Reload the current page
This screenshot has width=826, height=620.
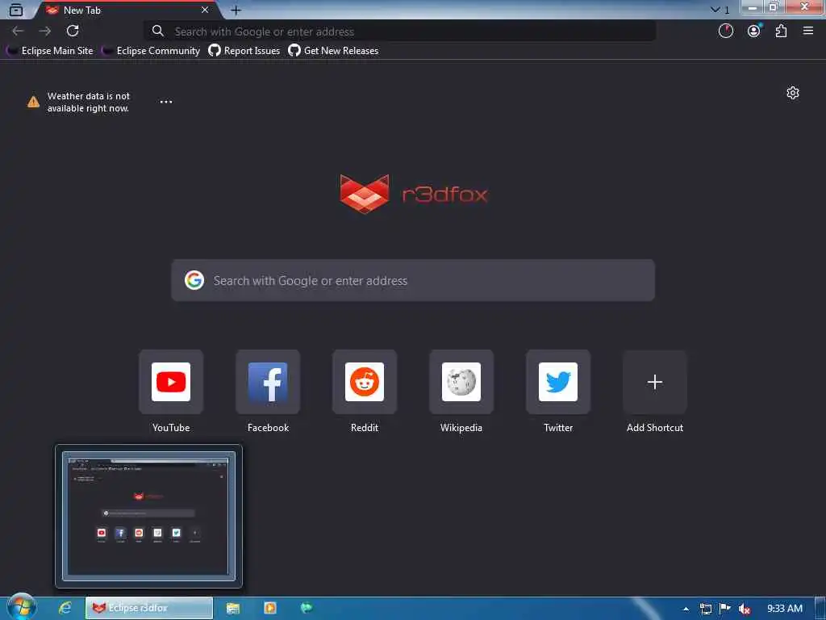(x=73, y=31)
